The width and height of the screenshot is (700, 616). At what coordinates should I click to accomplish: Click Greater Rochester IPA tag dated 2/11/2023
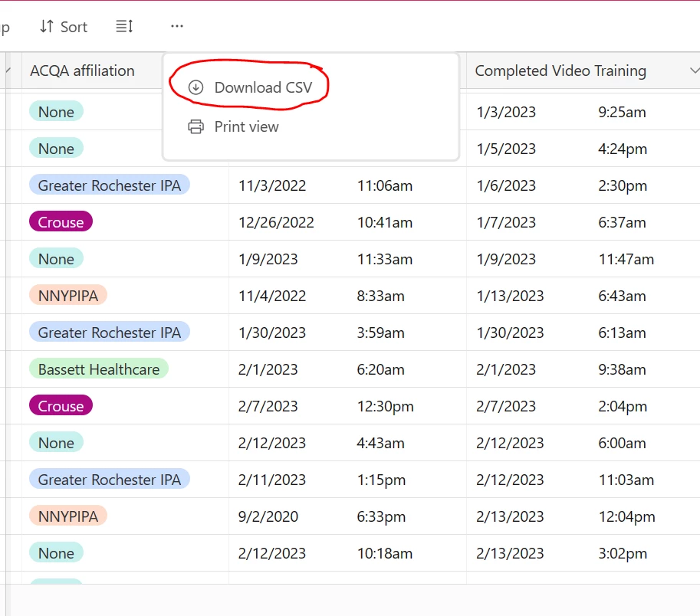click(110, 480)
